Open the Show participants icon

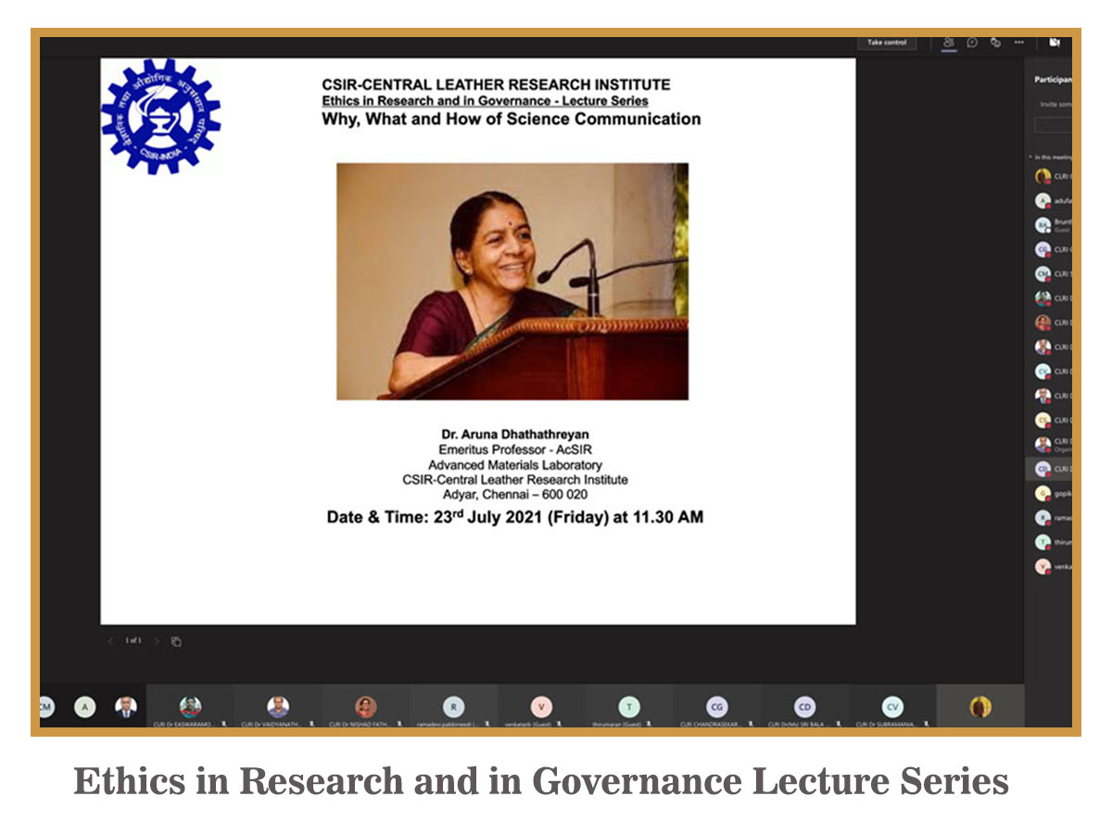point(949,43)
